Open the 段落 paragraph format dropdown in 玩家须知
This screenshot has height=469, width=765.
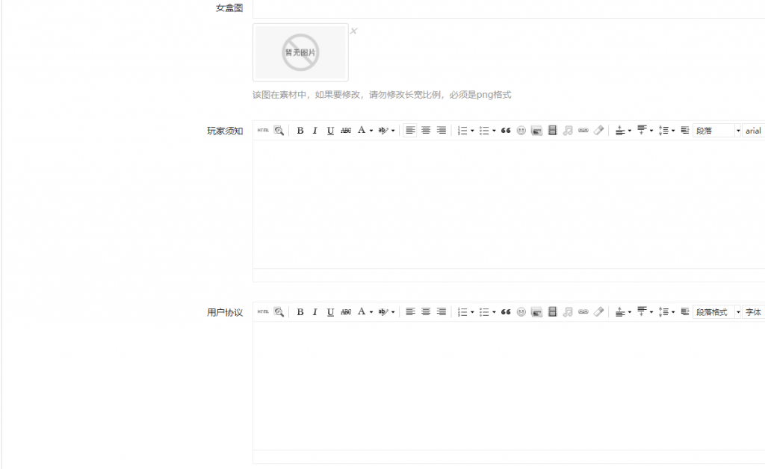(715, 131)
